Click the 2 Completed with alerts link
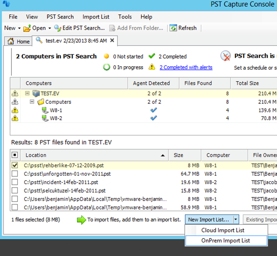Screen dimensions: 277x256 pos(186,67)
